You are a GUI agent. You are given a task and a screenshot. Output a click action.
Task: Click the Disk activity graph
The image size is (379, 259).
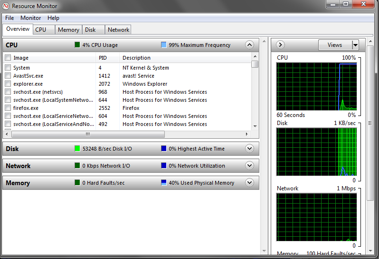(x=316, y=152)
